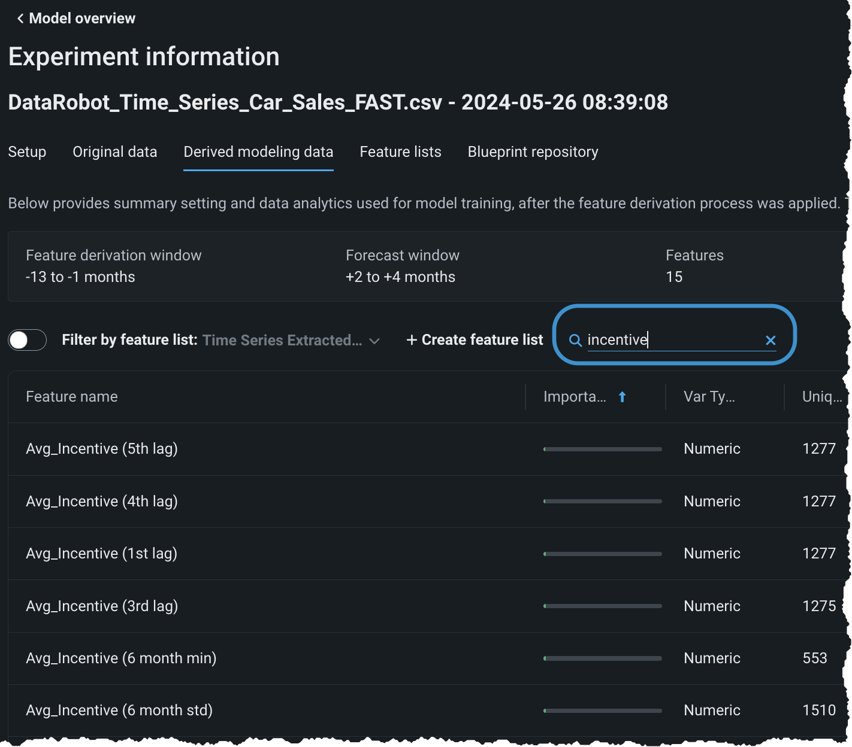The height and width of the screenshot is (747, 852).
Task: Click the importance bar for Avg_Incentive (5th lag)
Action: pyautogui.click(x=602, y=449)
